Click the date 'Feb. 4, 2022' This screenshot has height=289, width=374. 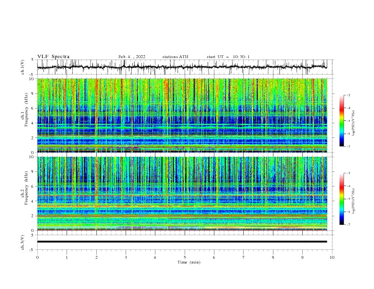132,57
